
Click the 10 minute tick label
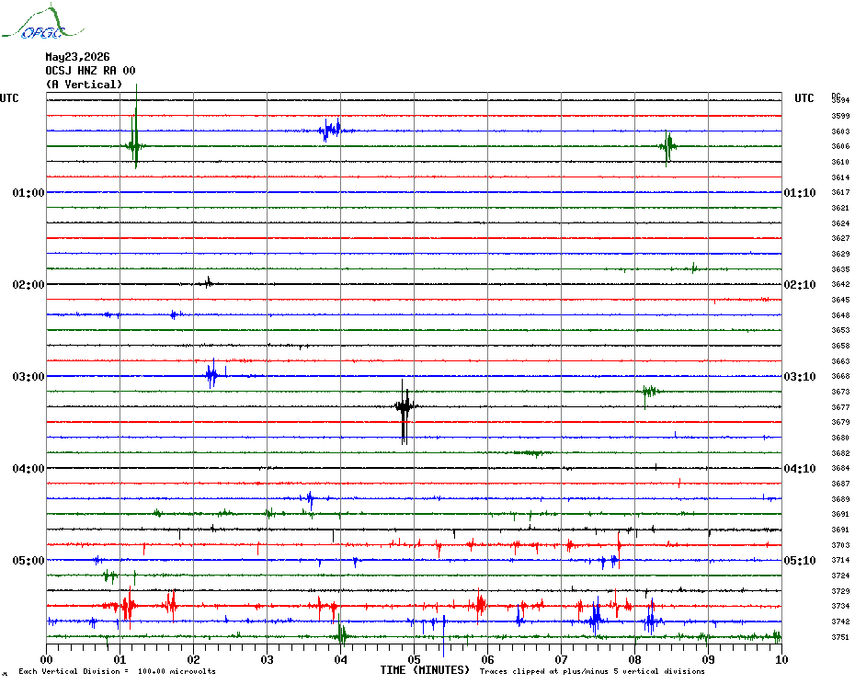tap(781, 659)
